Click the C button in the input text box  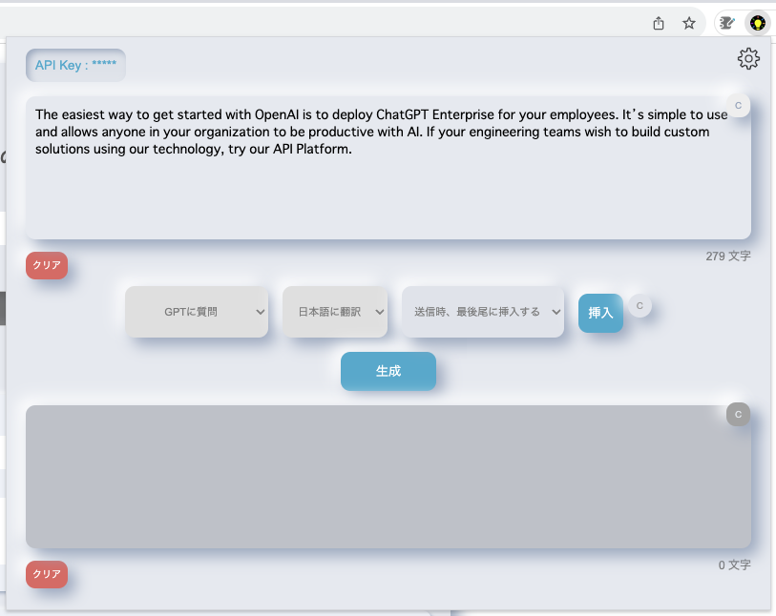coord(738,105)
